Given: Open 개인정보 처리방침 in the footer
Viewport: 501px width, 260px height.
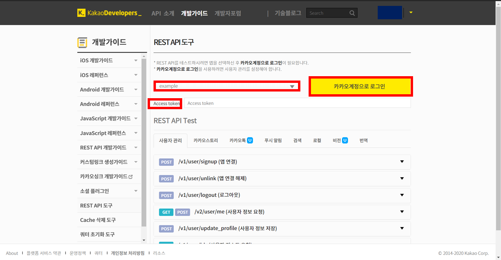Looking at the screenshot, I should coord(128,253).
